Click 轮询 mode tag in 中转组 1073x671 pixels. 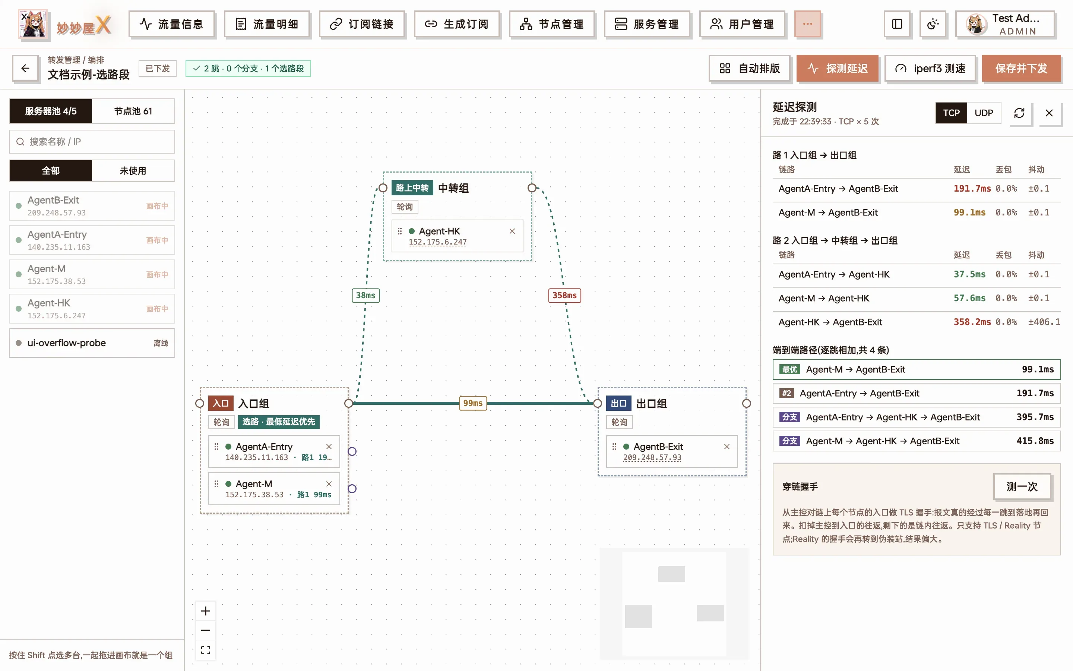[x=404, y=207]
